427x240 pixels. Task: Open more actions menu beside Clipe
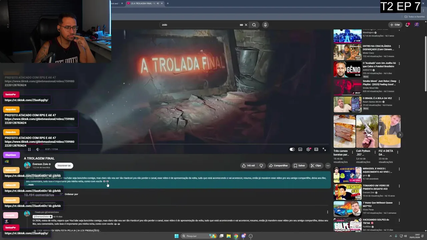click(x=328, y=166)
